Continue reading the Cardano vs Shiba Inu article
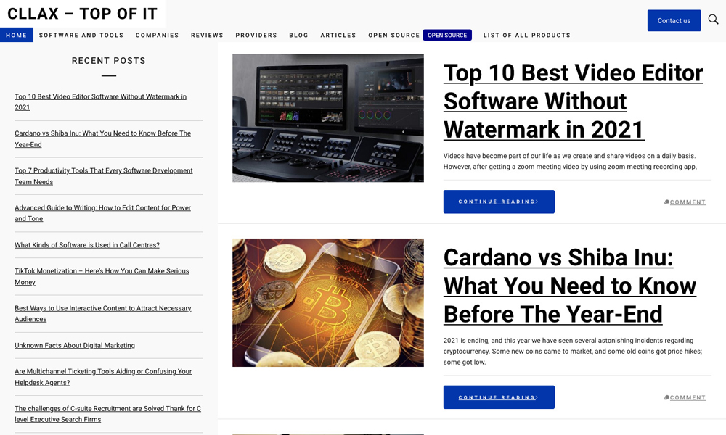This screenshot has height=435, width=726. tap(499, 397)
